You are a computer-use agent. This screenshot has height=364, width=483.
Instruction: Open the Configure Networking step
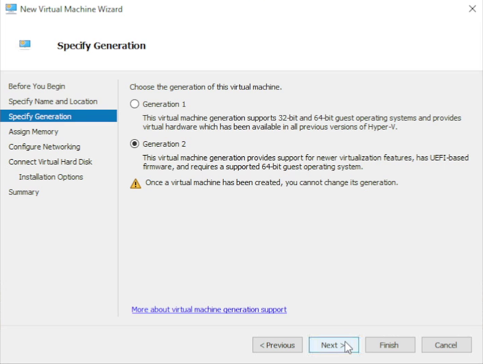[x=44, y=147]
